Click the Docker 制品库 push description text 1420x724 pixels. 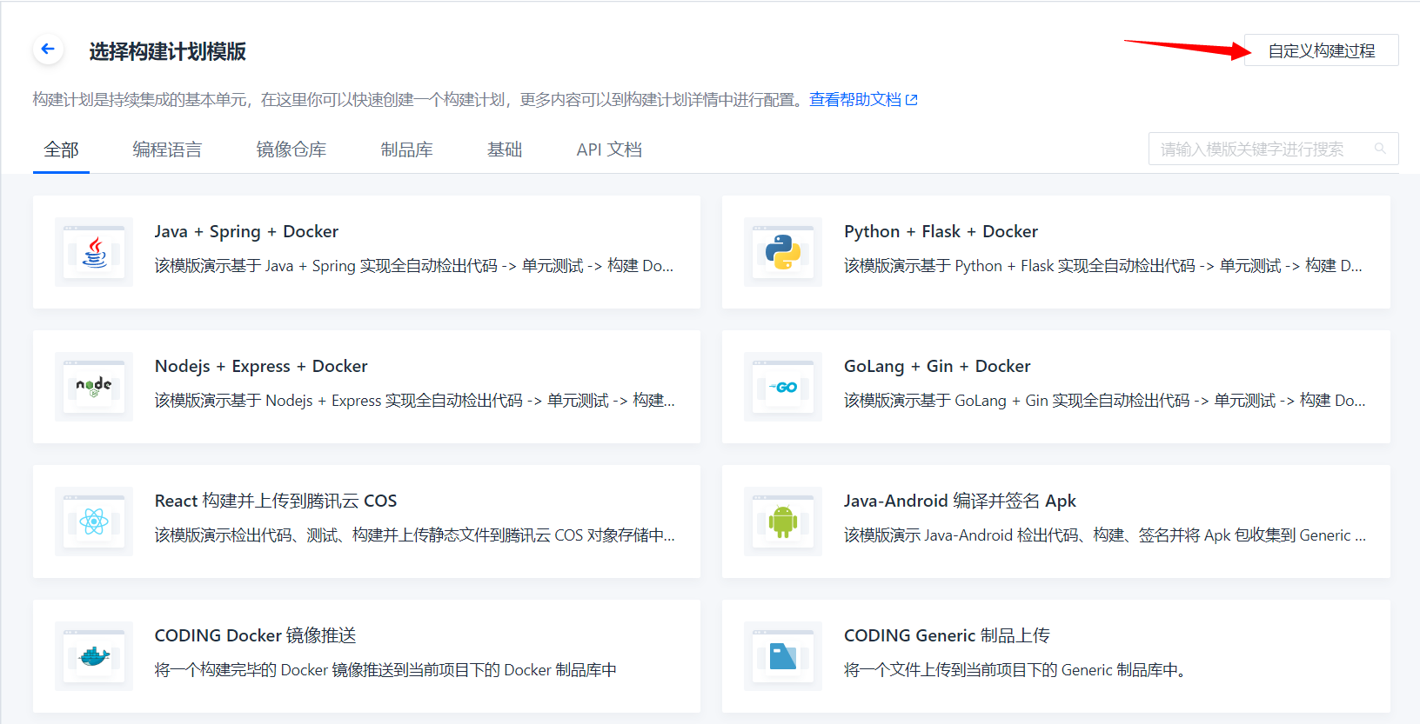click(385, 670)
